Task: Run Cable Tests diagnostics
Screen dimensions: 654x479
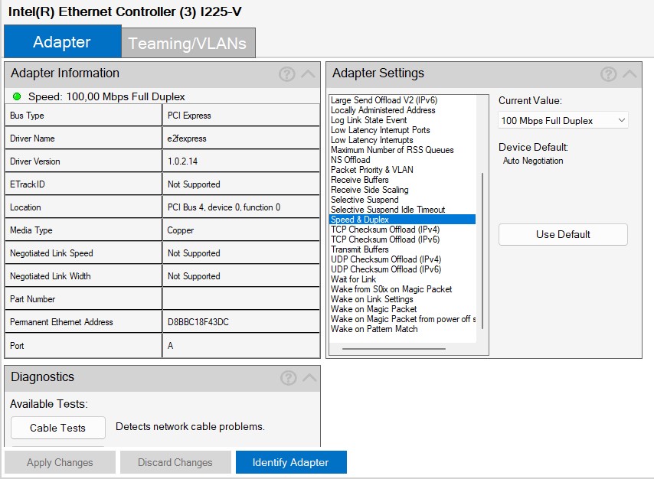Action: pos(57,428)
